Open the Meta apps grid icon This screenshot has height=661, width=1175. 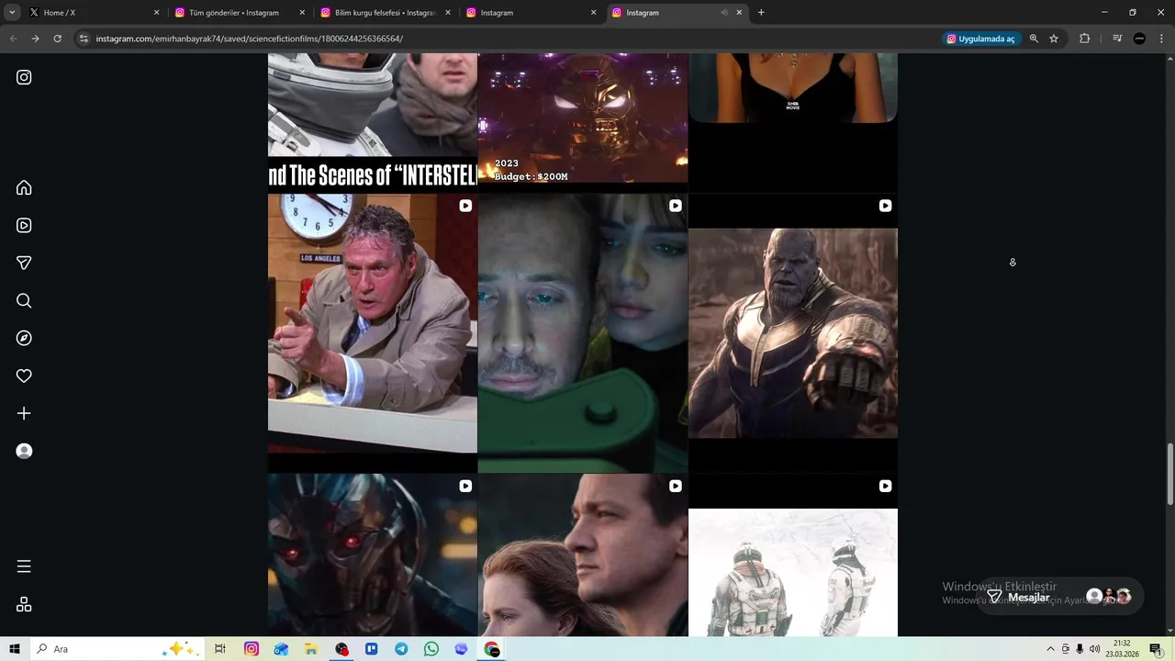(24, 604)
